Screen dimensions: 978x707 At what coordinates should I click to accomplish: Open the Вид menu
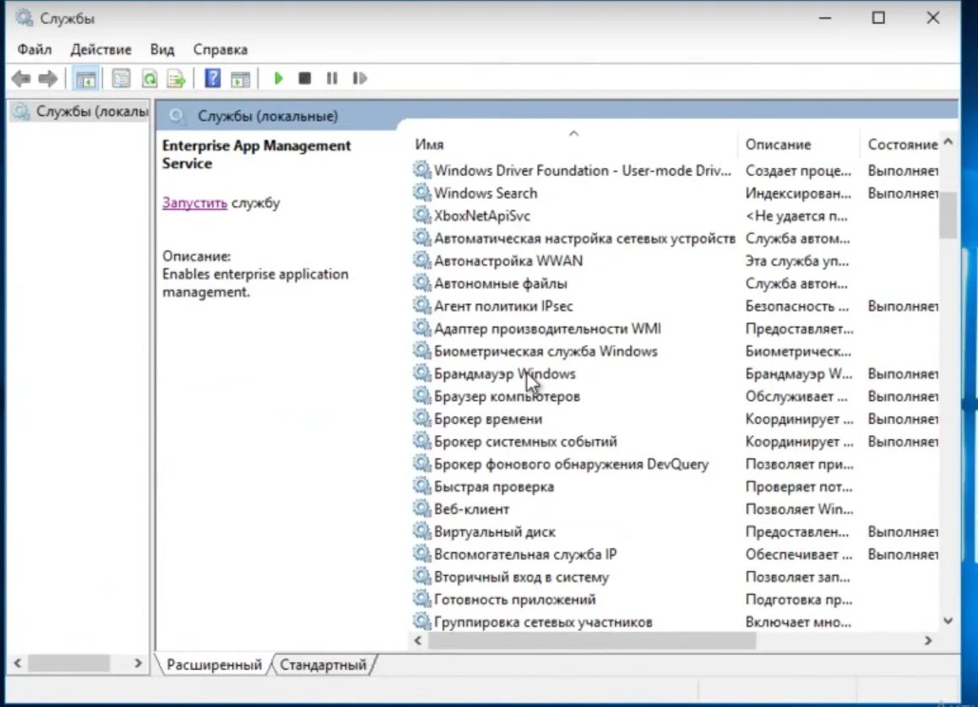pos(161,49)
